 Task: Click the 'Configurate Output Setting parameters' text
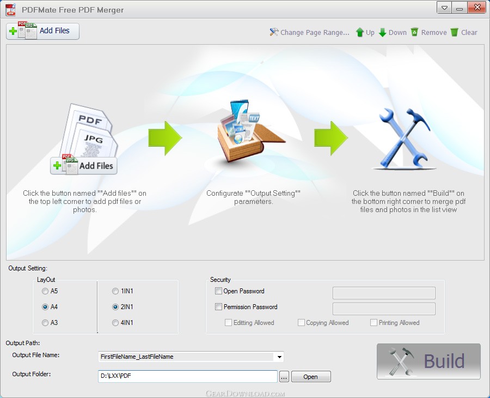click(x=253, y=197)
